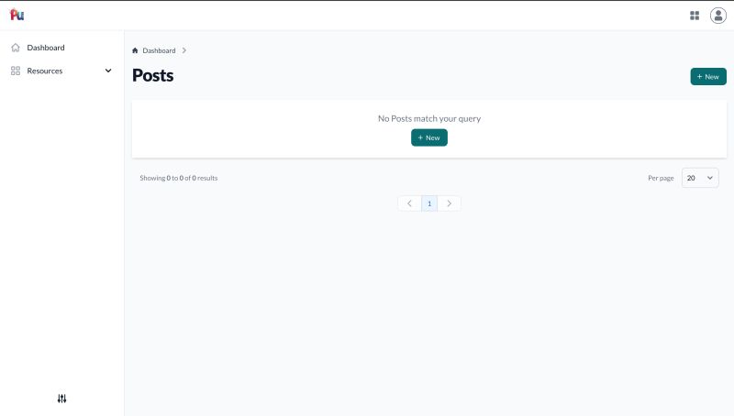734x416 pixels.
Task: Click the Dashboard house icon in sidebar
Action: tap(16, 48)
